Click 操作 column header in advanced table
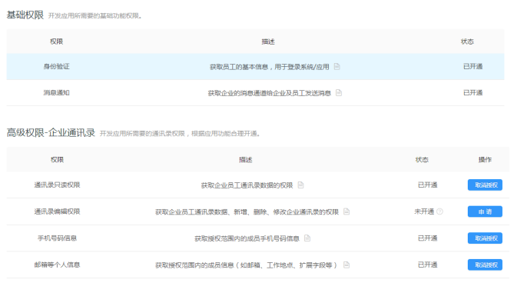The image size is (514, 283). tap(485, 160)
